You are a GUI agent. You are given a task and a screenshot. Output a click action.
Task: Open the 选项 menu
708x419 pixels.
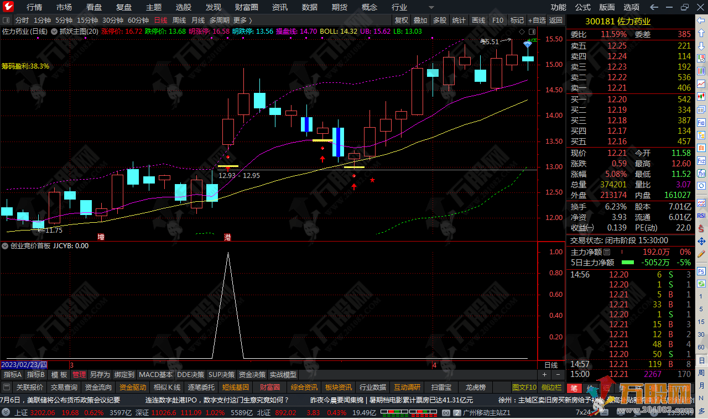pyautogui.click(x=632, y=7)
